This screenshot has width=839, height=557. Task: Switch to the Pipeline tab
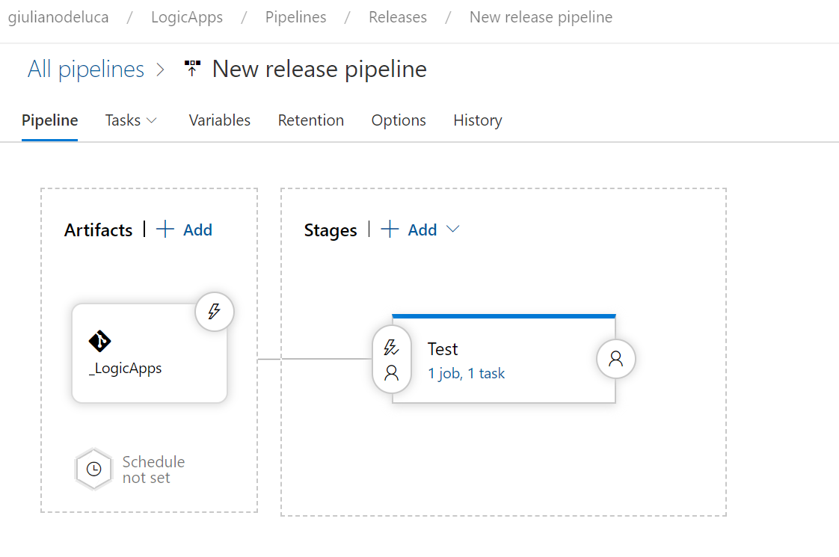pos(50,120)
